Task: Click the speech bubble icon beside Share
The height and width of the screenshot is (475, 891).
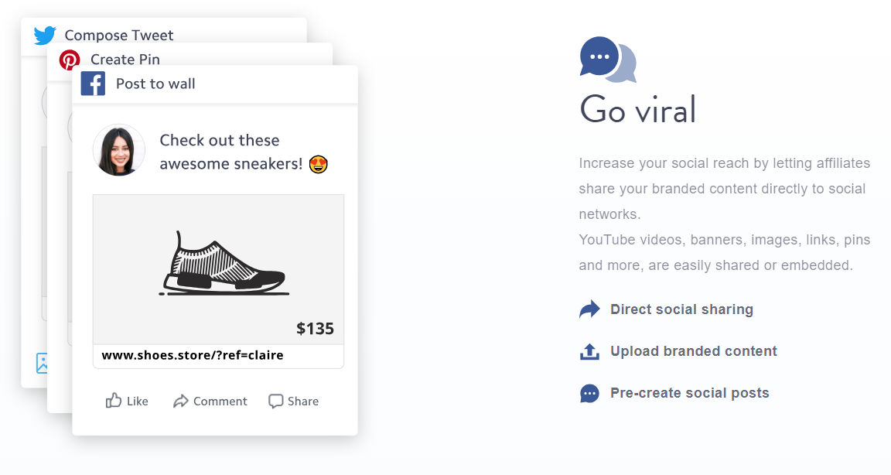Action: (x=275, y=402)
